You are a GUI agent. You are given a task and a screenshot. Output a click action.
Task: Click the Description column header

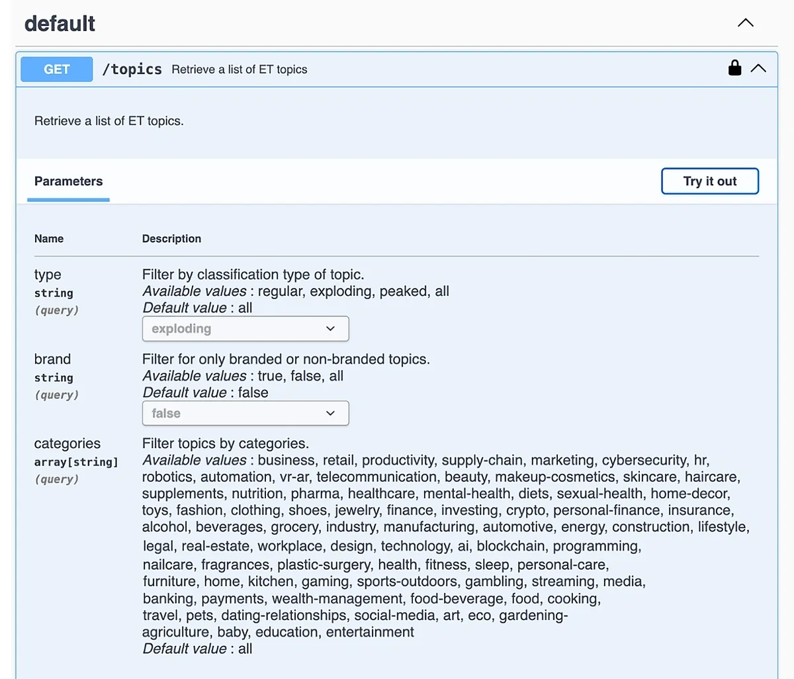(x=171, y=238)
